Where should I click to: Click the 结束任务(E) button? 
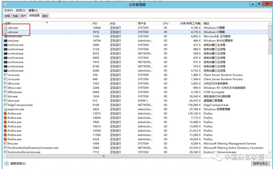[260, 163]
